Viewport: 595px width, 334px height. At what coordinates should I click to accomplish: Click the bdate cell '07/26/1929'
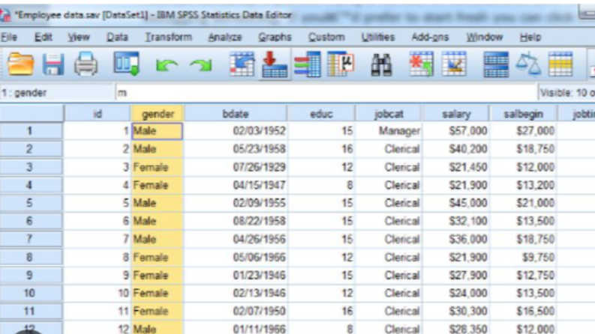click(x=236, y=167)
